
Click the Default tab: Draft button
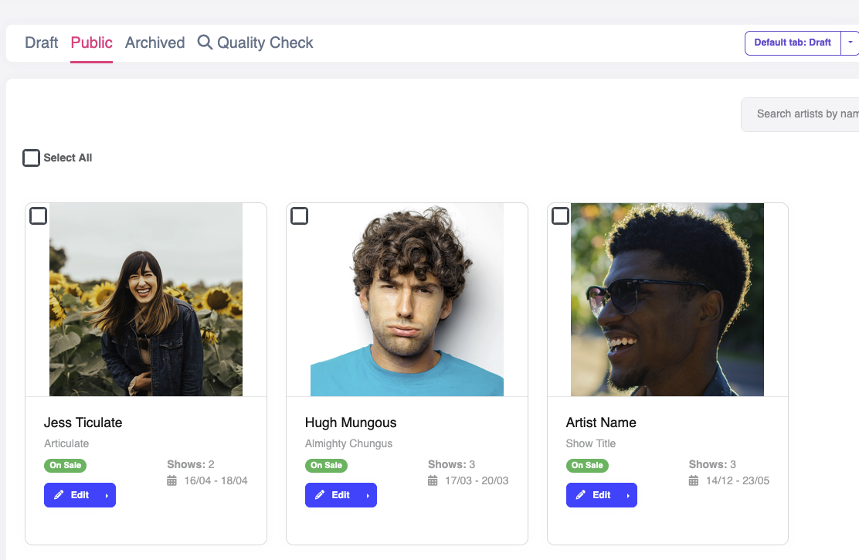[793, 42]
